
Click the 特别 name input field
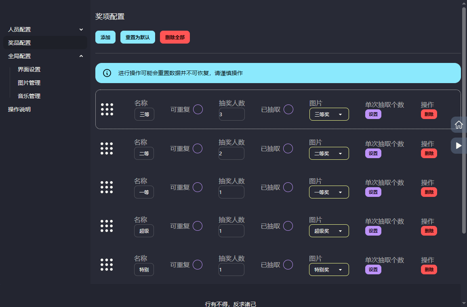point(144,269)
